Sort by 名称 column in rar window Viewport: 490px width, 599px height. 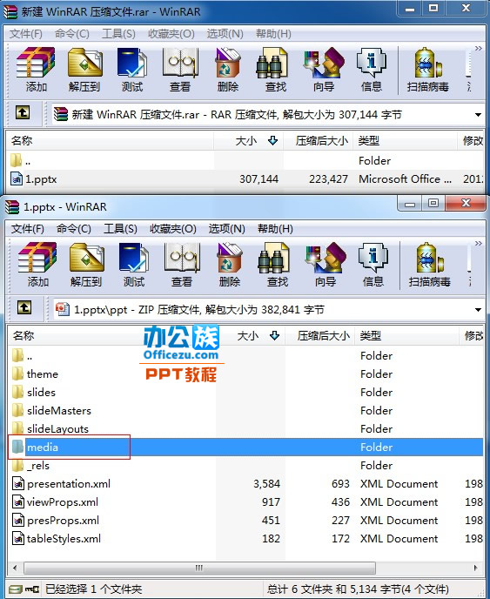pos(110,140)
